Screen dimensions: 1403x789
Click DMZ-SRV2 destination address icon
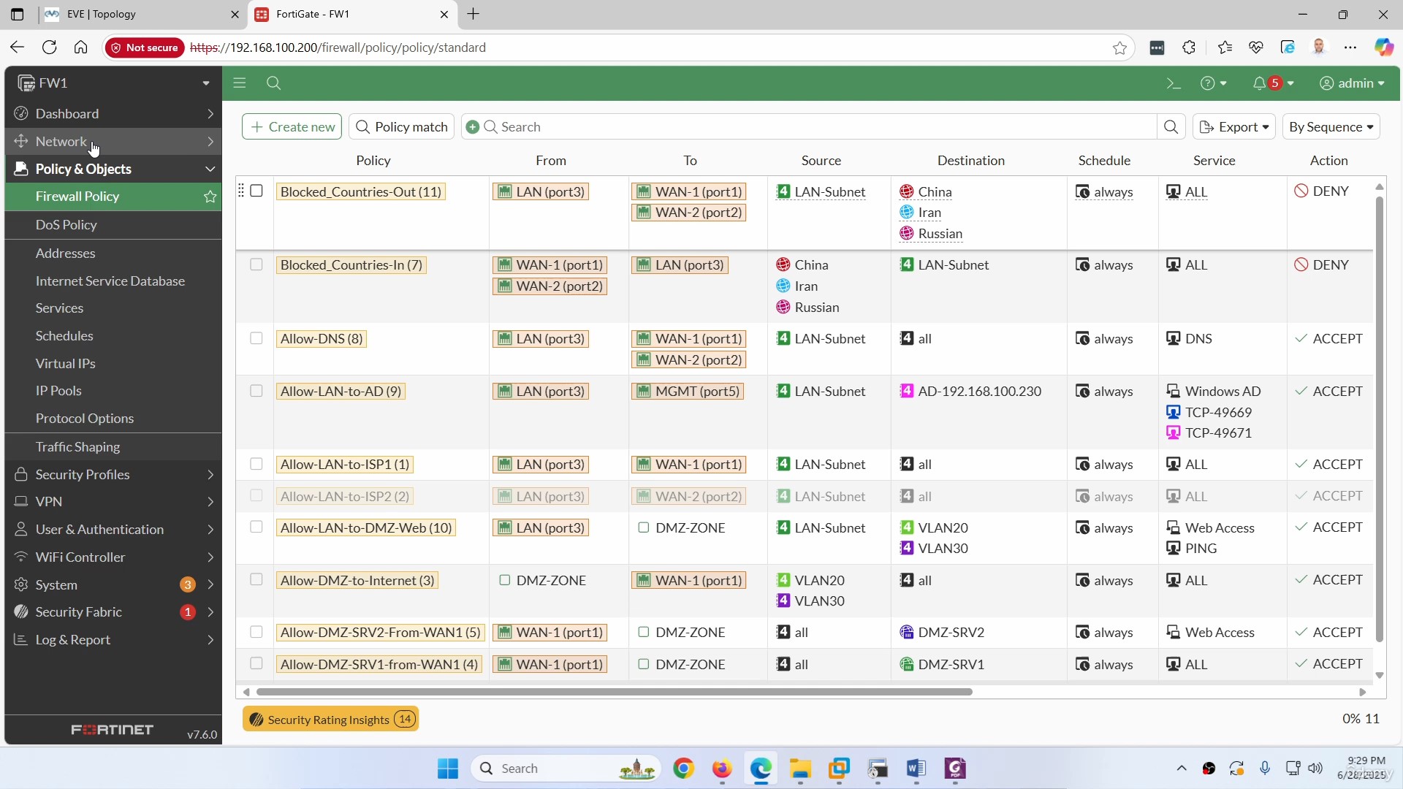(907, 632)
